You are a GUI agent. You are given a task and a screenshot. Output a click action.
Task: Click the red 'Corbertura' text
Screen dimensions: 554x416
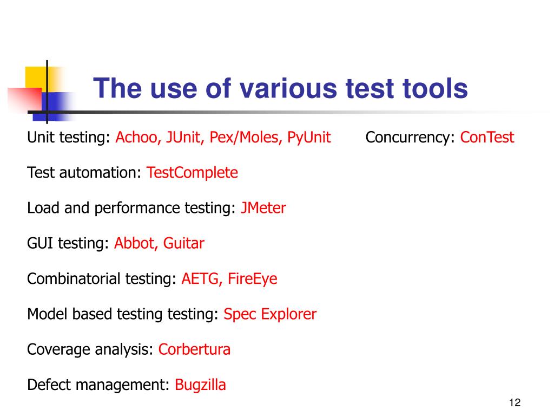(194, 349)
